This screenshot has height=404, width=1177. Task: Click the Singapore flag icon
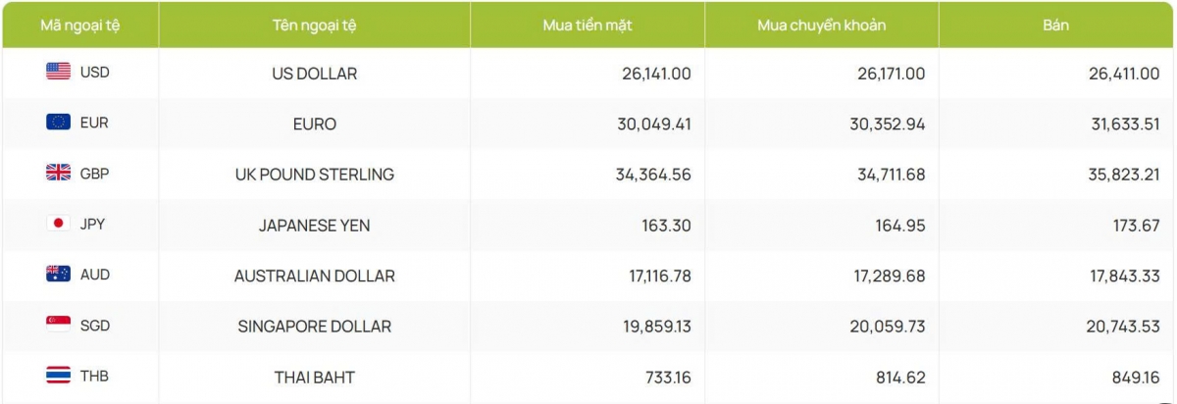pos(58,325)
